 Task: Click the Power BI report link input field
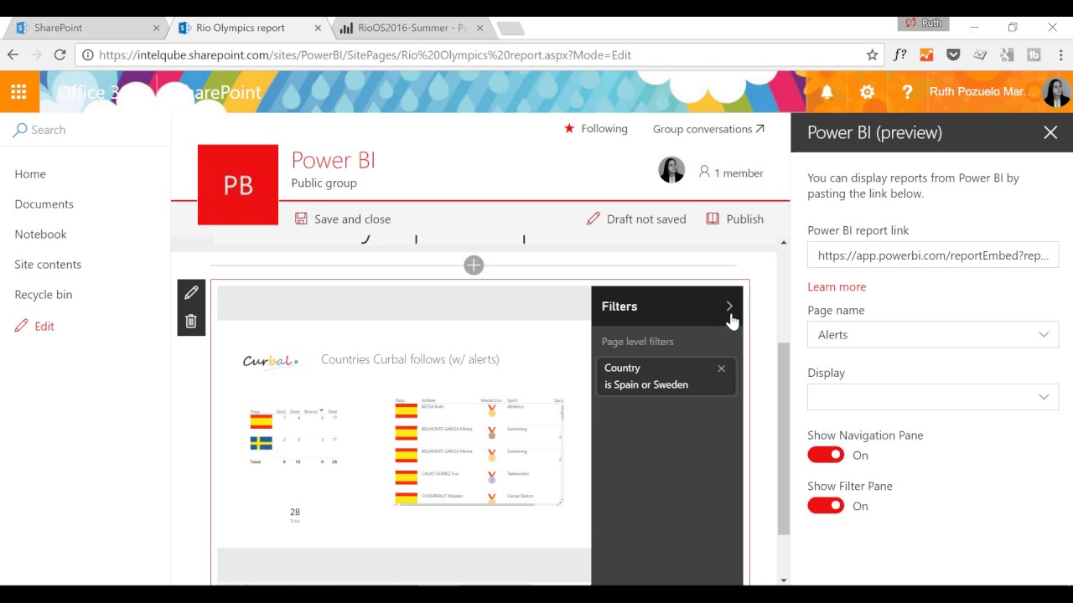(932, 255)
